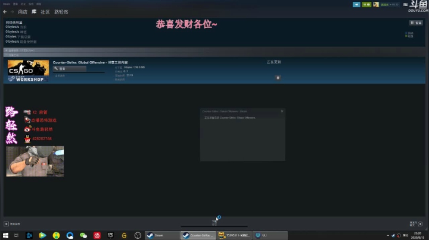Open OBS Studio from taskbar

pos(138,235)
